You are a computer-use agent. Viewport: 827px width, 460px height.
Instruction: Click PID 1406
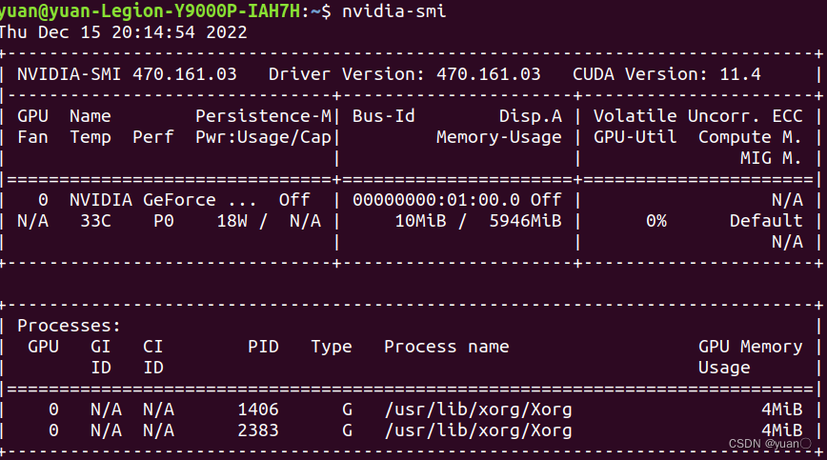tap(258, 410)
